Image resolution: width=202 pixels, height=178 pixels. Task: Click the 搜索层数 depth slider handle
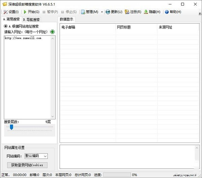(11, 127)
